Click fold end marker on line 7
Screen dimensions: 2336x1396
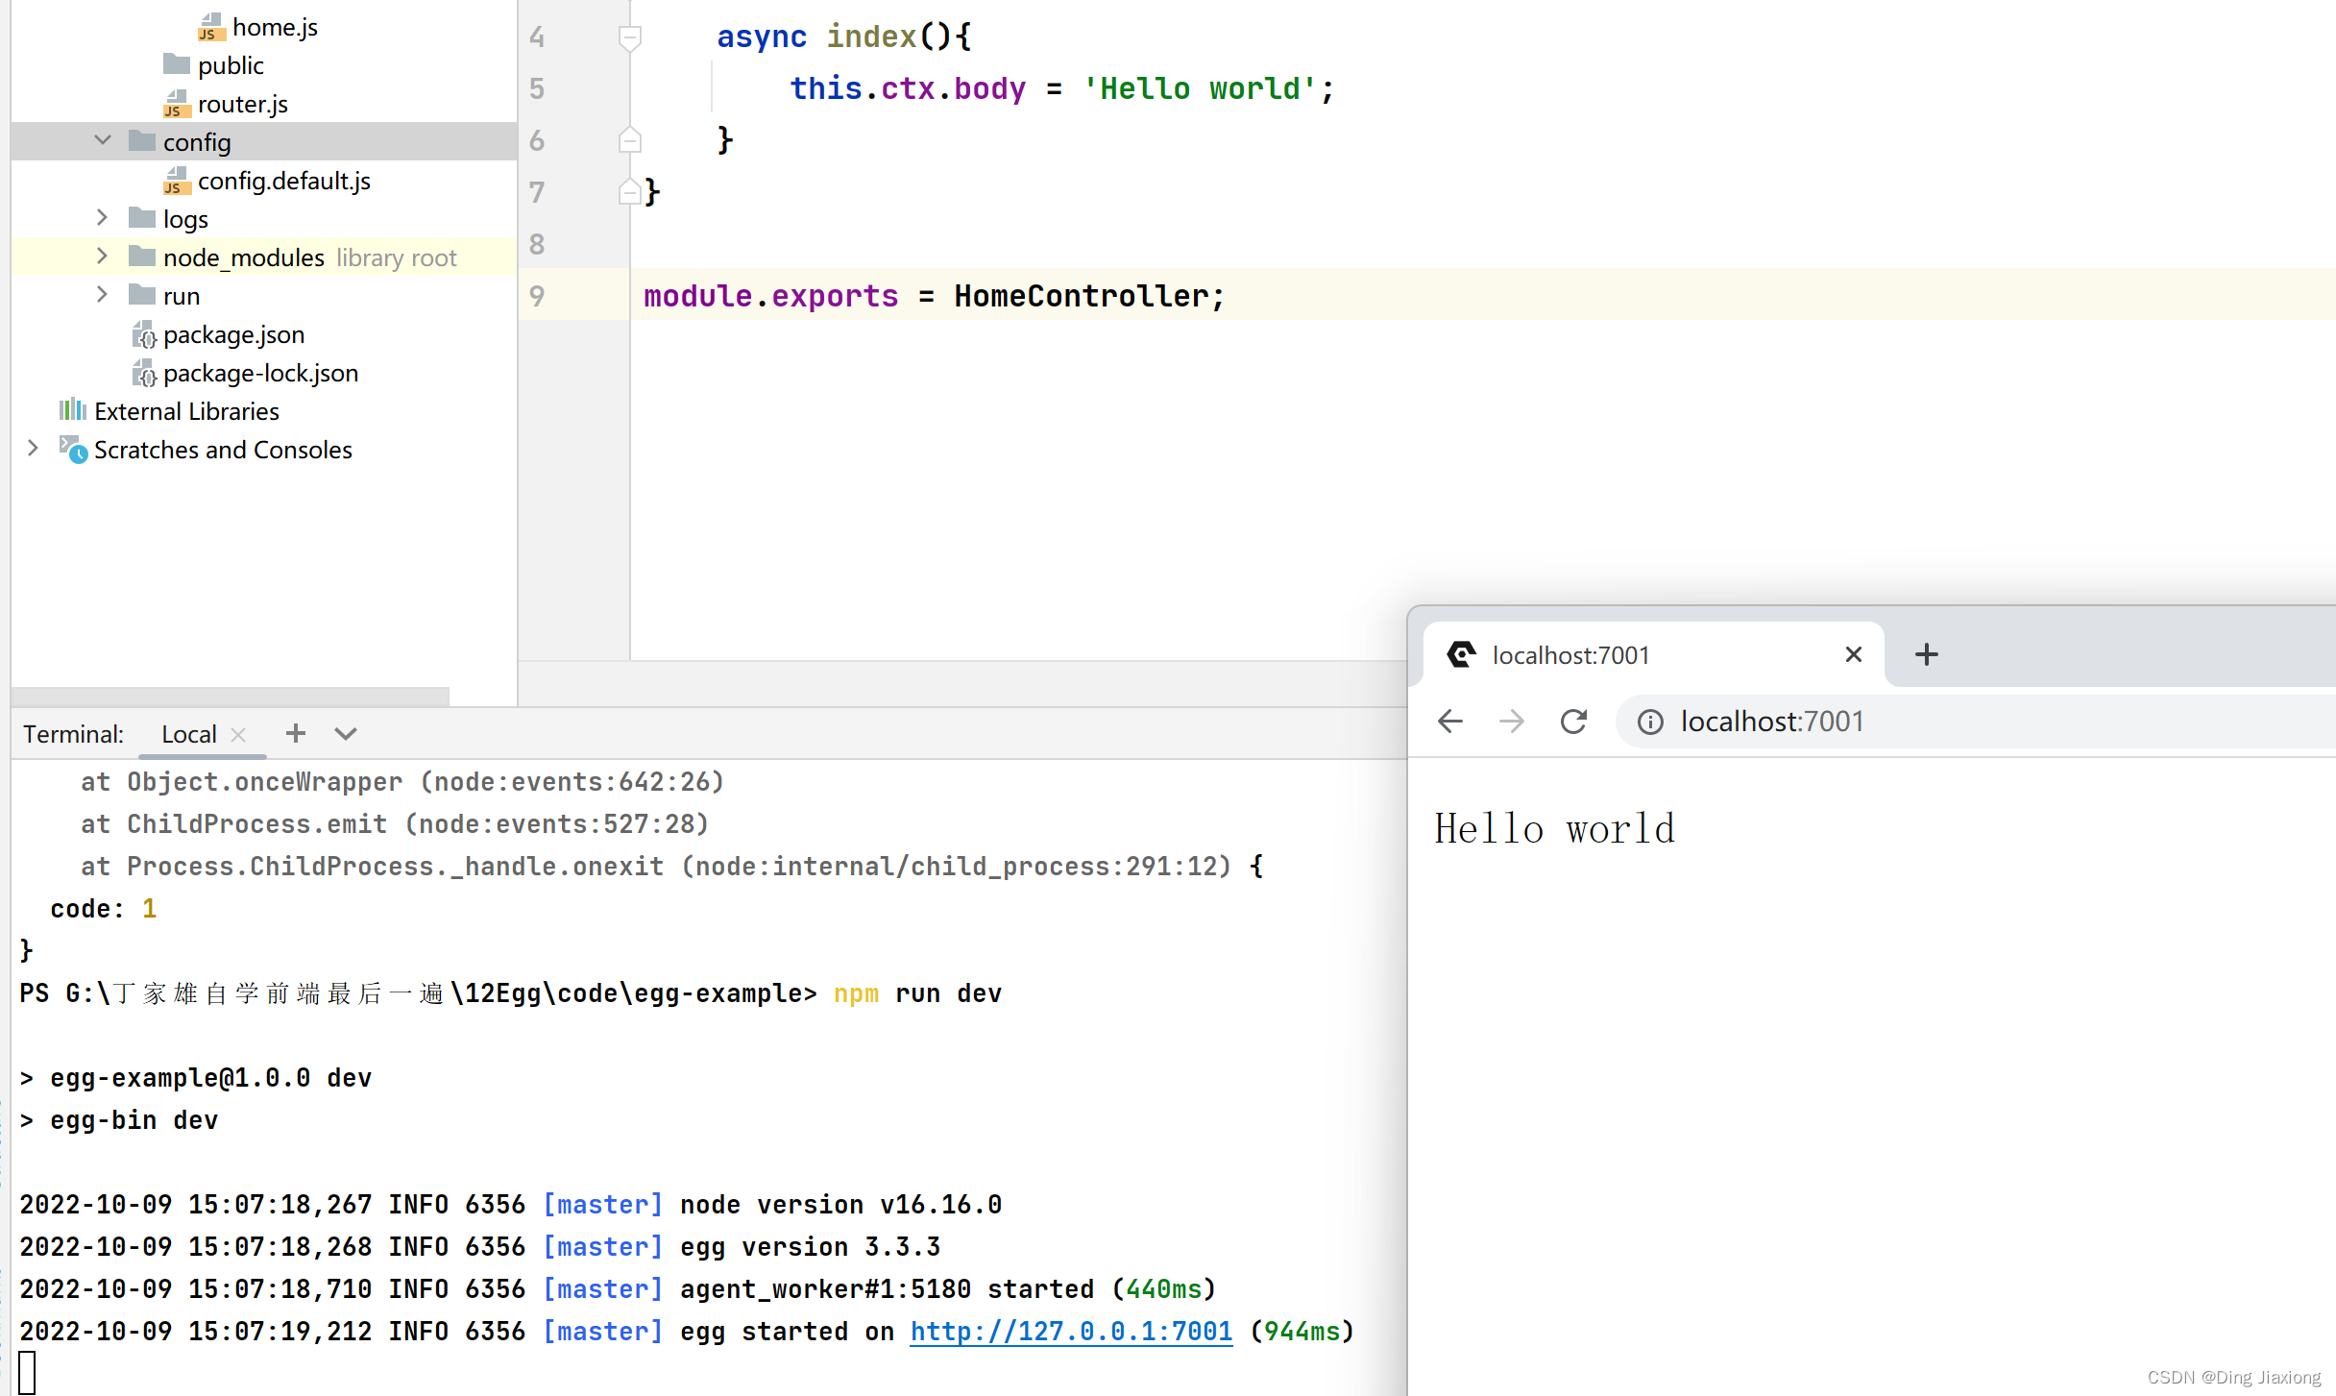pos(630,192)
